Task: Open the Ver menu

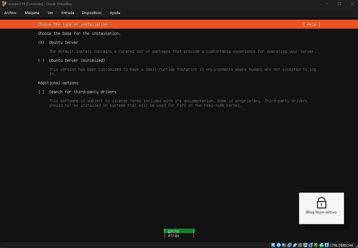Action: click(50, 13)
